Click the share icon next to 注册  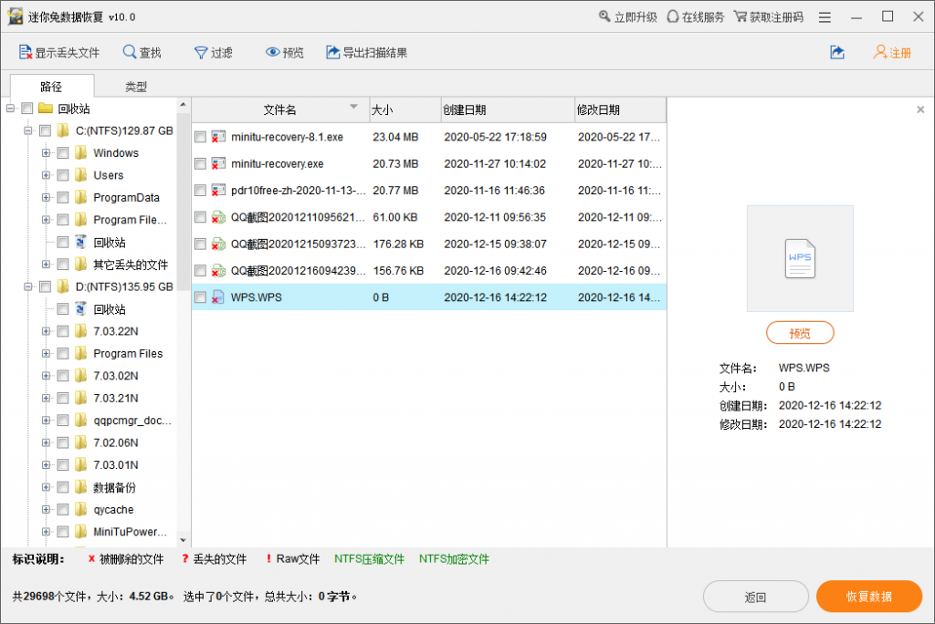pos(837,52)
